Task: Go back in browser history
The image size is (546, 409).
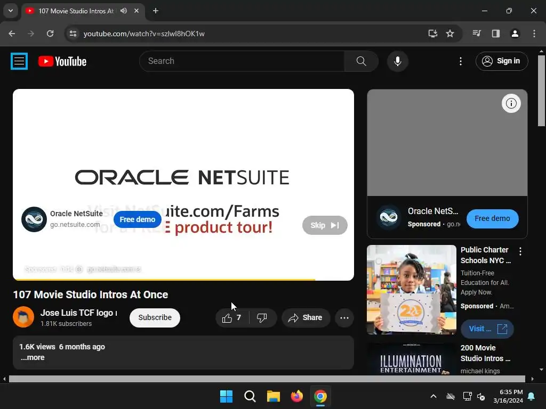Action: click(x=12, y=34)
